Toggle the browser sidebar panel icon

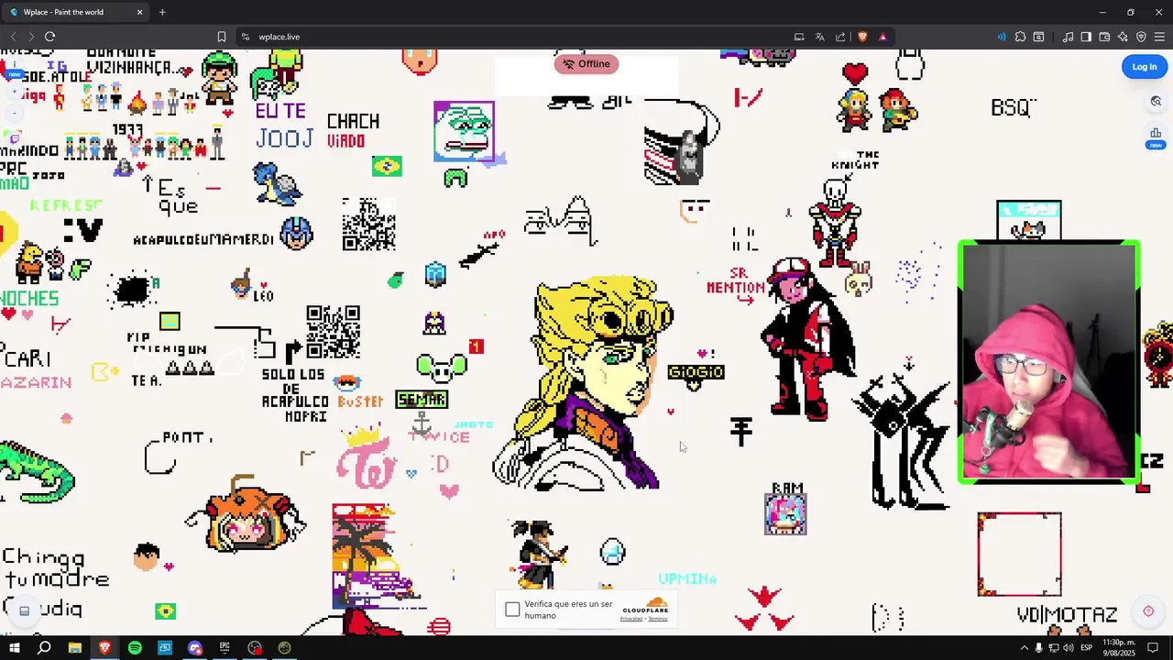tap(1086, 37)
